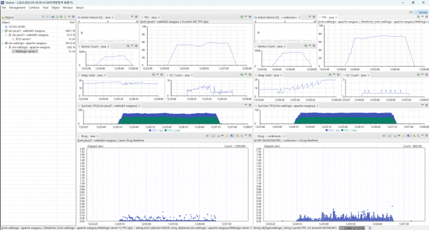Viewport: 429px width, 230px height.
Task: Open the Management menu
Action: tap(17, 8)
